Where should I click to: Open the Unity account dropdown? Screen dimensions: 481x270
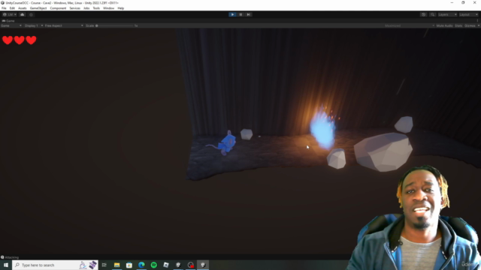tap(10, 14)
